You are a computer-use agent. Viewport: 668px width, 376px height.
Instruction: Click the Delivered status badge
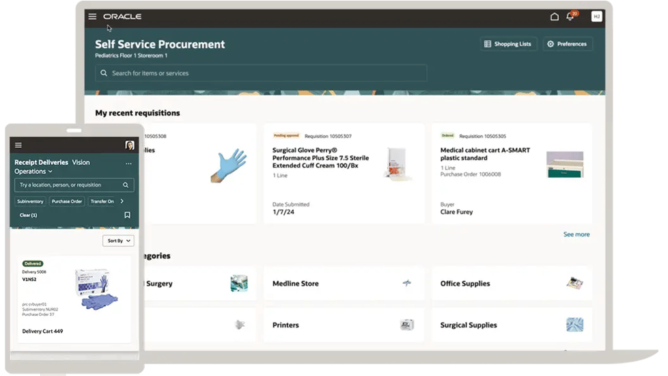(x=32, y=263)
